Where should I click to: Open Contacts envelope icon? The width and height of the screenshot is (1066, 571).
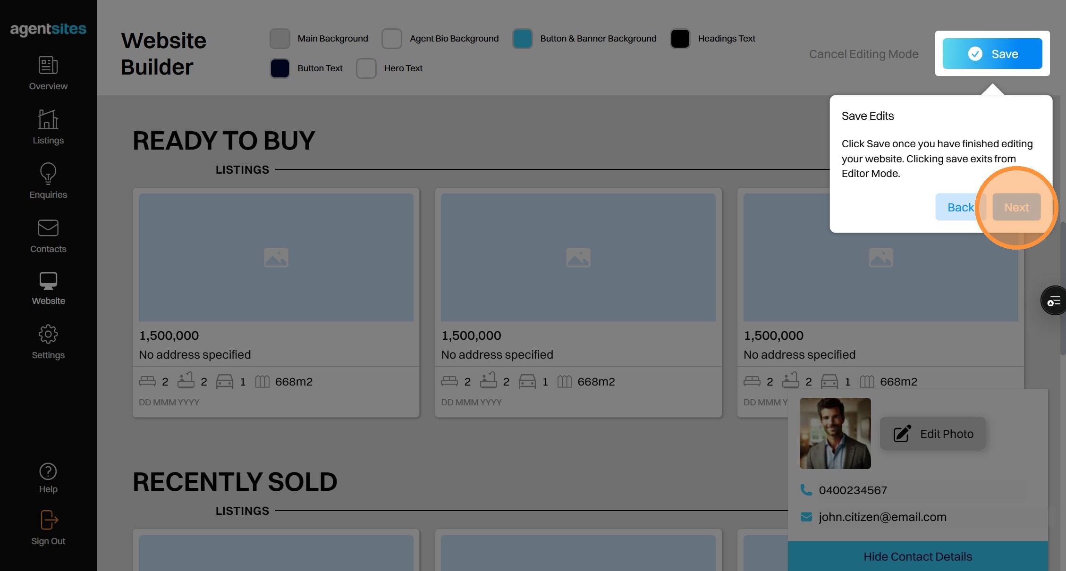click(48, 228)
